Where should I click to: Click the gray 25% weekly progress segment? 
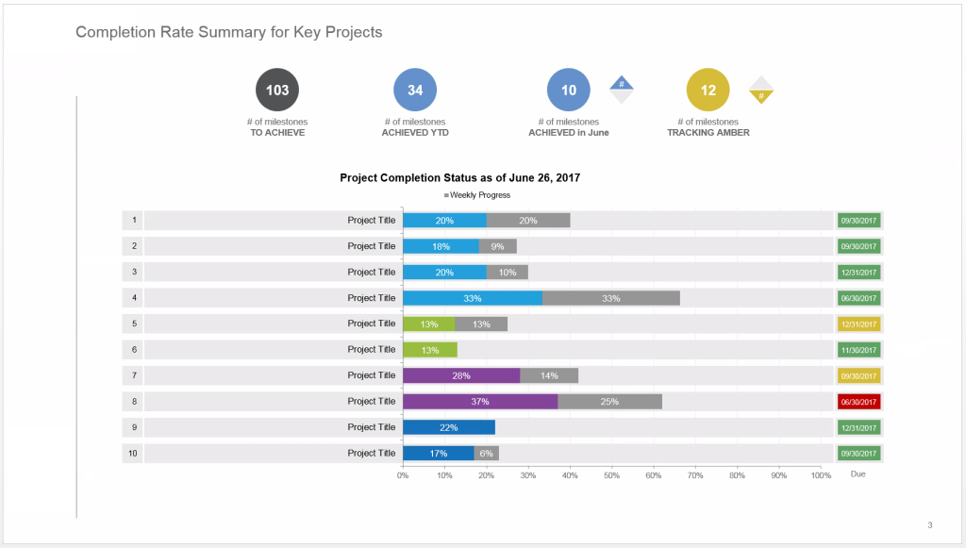(609, 401)
